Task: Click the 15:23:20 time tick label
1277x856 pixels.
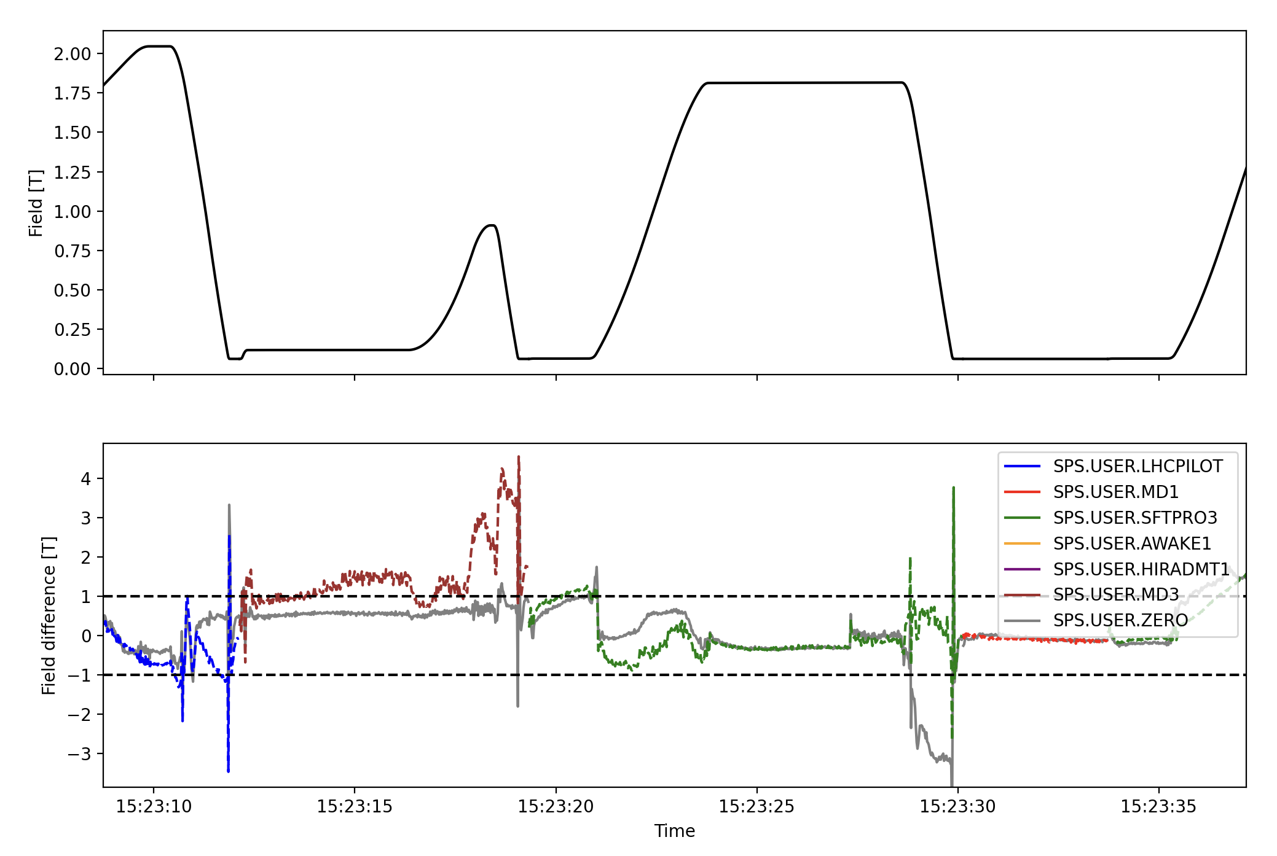Action: tap(556, 807)
